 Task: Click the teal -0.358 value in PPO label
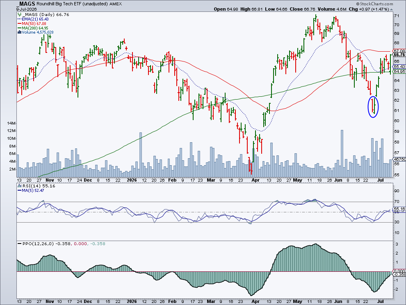coord(98,244)
